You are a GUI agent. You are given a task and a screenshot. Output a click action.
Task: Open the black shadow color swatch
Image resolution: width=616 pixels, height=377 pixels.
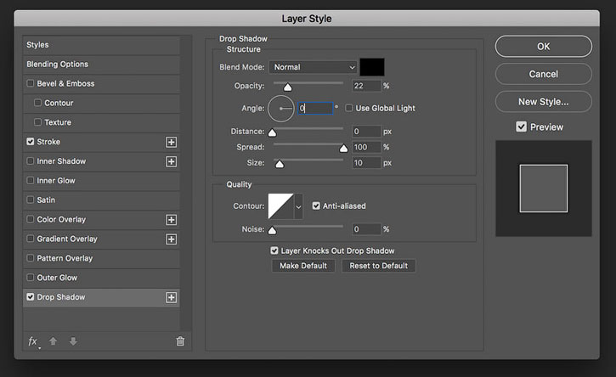[x=372, y=67]
